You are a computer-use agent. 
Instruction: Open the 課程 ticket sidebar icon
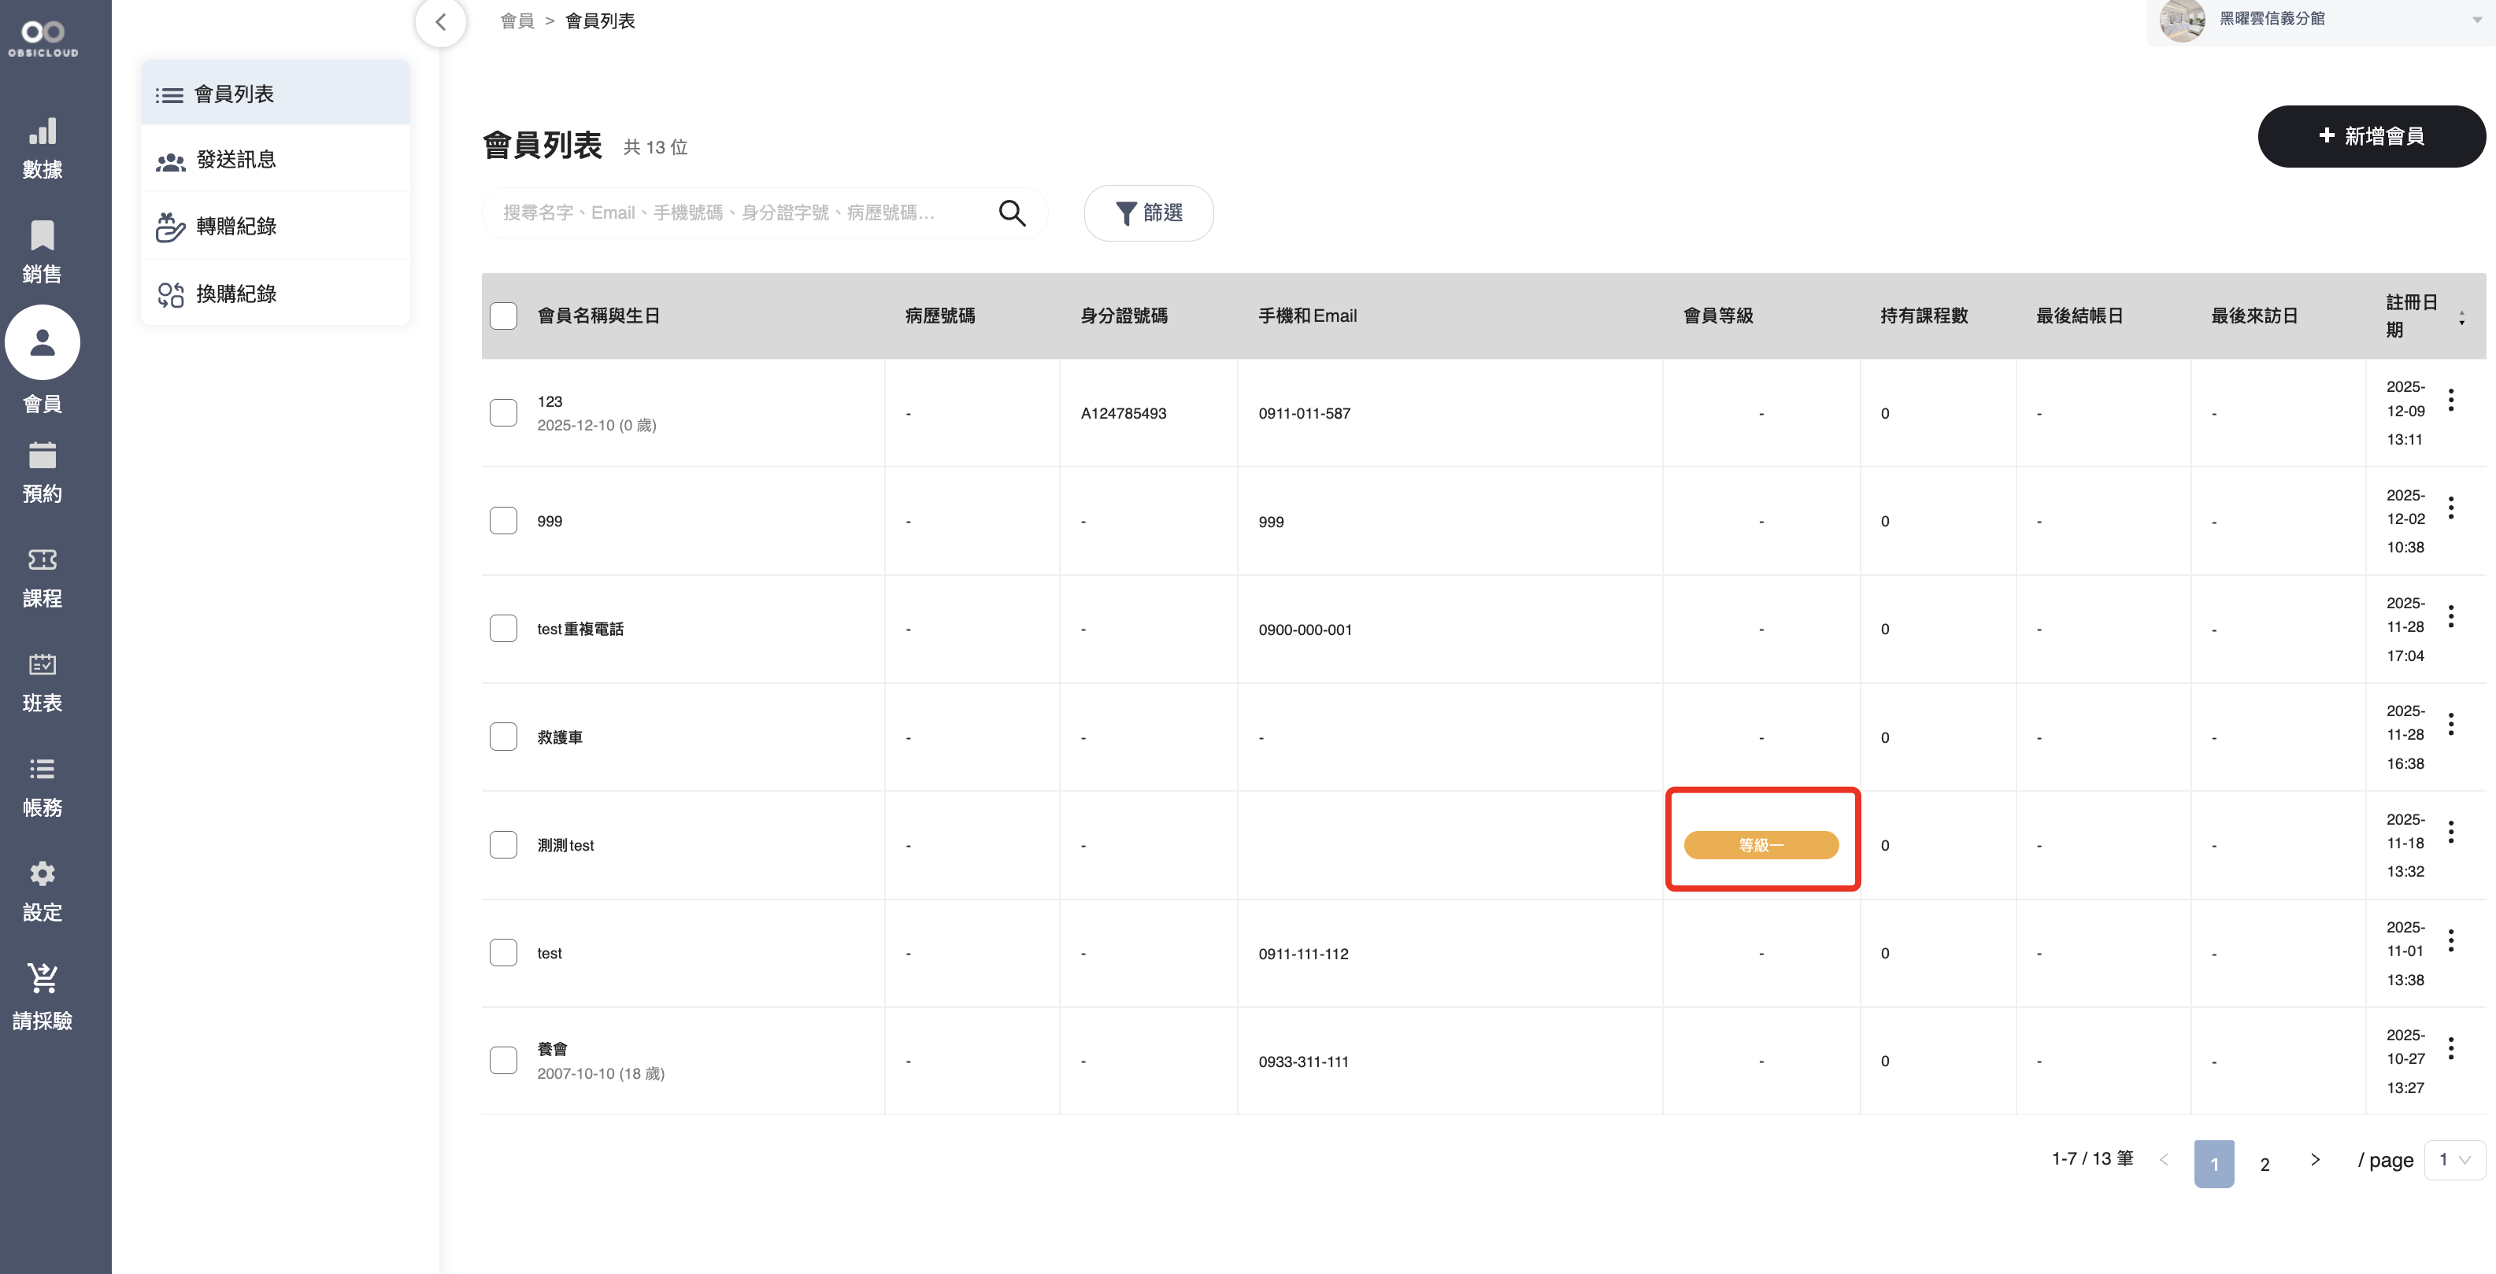[x=42, y=559]
